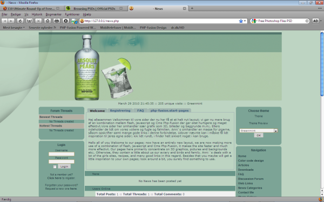Open Discussion Forum navigation link

251,179
